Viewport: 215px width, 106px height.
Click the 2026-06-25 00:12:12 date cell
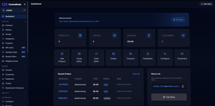click(x=124, y=84)
